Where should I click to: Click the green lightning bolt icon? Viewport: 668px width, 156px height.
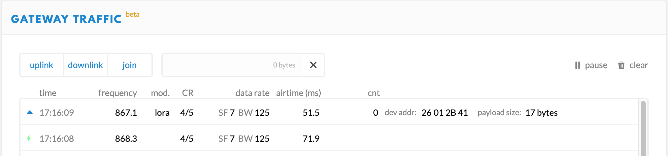[x=29, y=138]
